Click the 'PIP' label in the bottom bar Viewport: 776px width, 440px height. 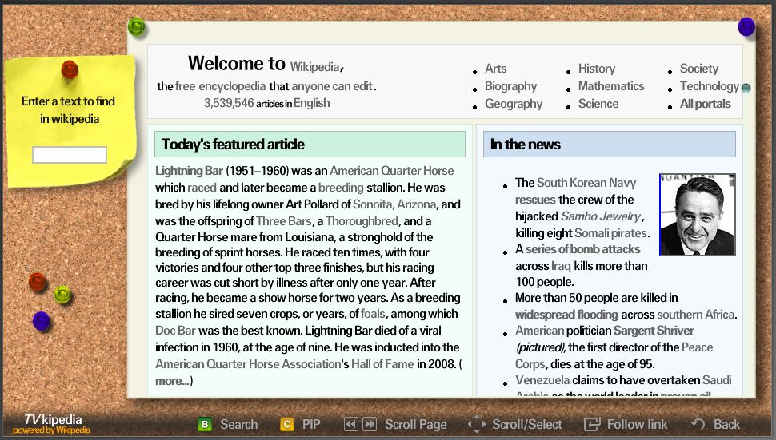pos(310,425)
